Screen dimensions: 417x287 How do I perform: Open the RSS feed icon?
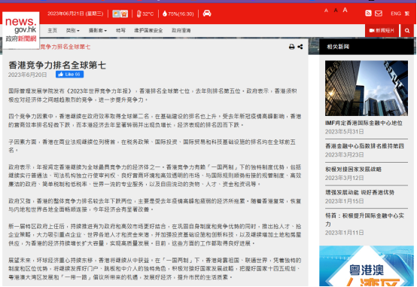[368, 13]
